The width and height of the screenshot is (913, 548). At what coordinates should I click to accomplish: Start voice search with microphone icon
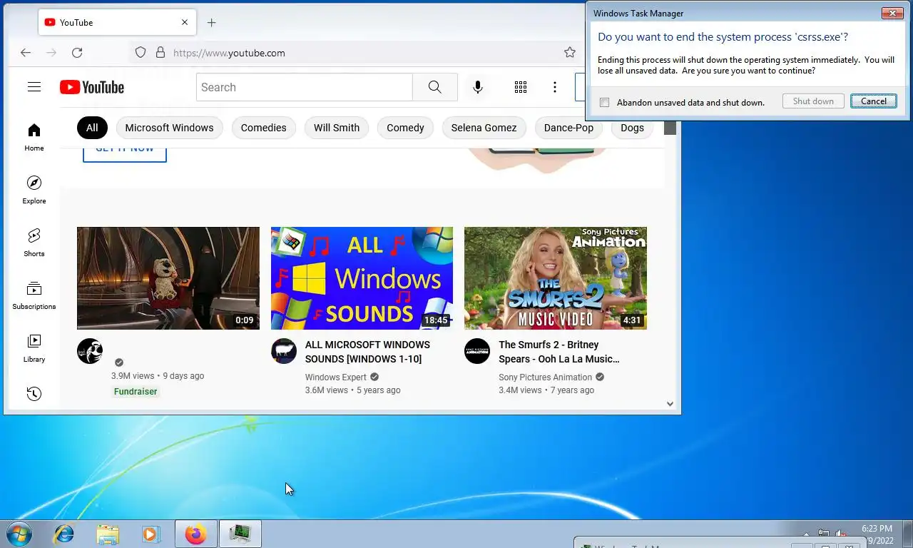coord(478,87)
